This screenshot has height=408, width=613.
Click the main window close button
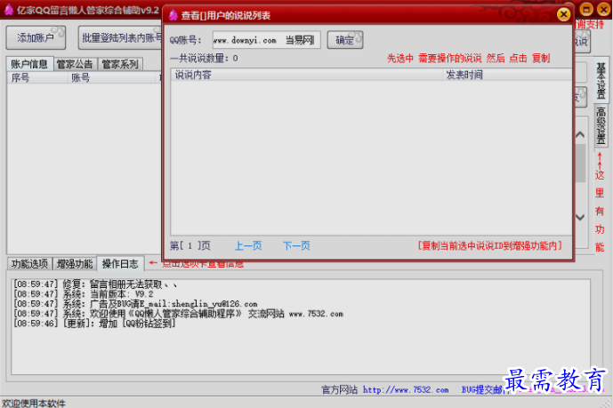click(604, 9)
